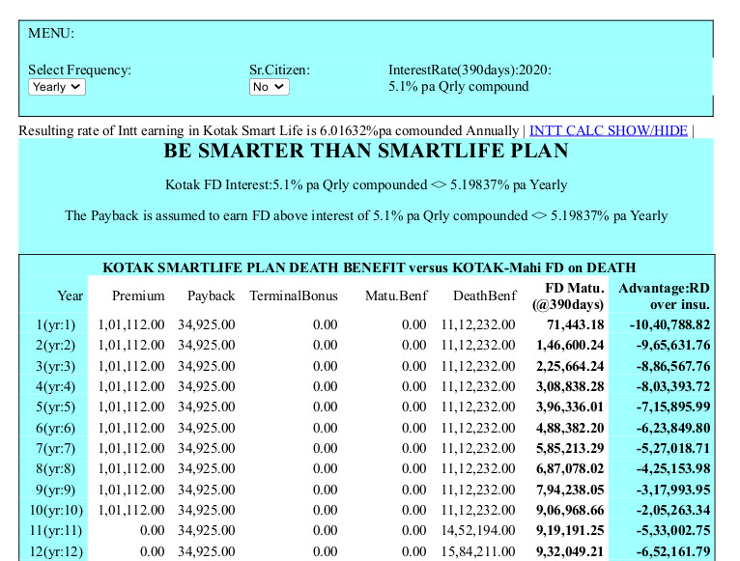Select row label 7(yr:7)
Screen dimensions: 740x561
click(x=55, y=449)
